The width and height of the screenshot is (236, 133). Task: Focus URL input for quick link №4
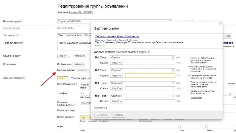pyautogui.click(x=150, y=101)
